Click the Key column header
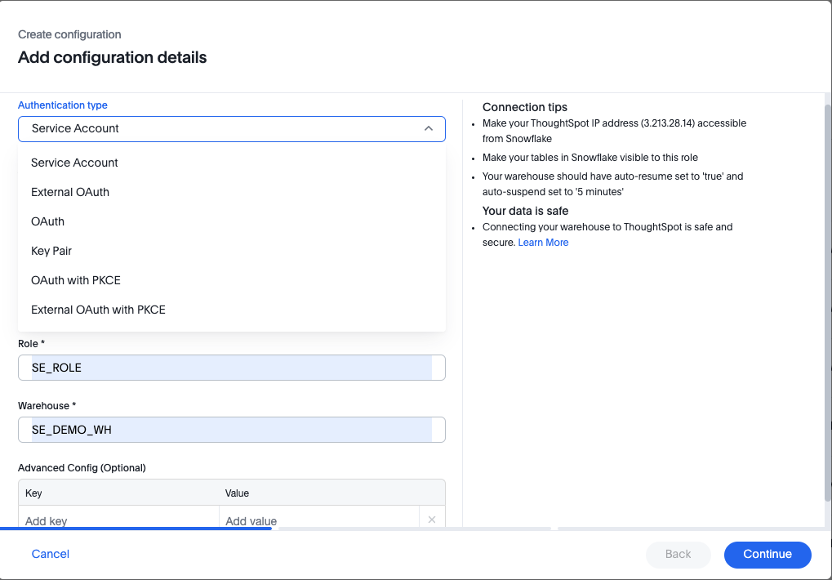832x580 pixels. 33,493
